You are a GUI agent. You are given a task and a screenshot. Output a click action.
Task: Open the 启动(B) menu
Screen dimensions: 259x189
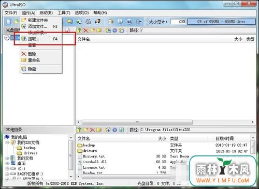point(46,13)
